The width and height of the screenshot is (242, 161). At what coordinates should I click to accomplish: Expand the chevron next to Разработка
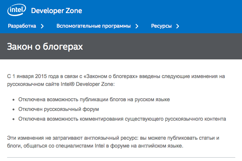pos(42,26)
